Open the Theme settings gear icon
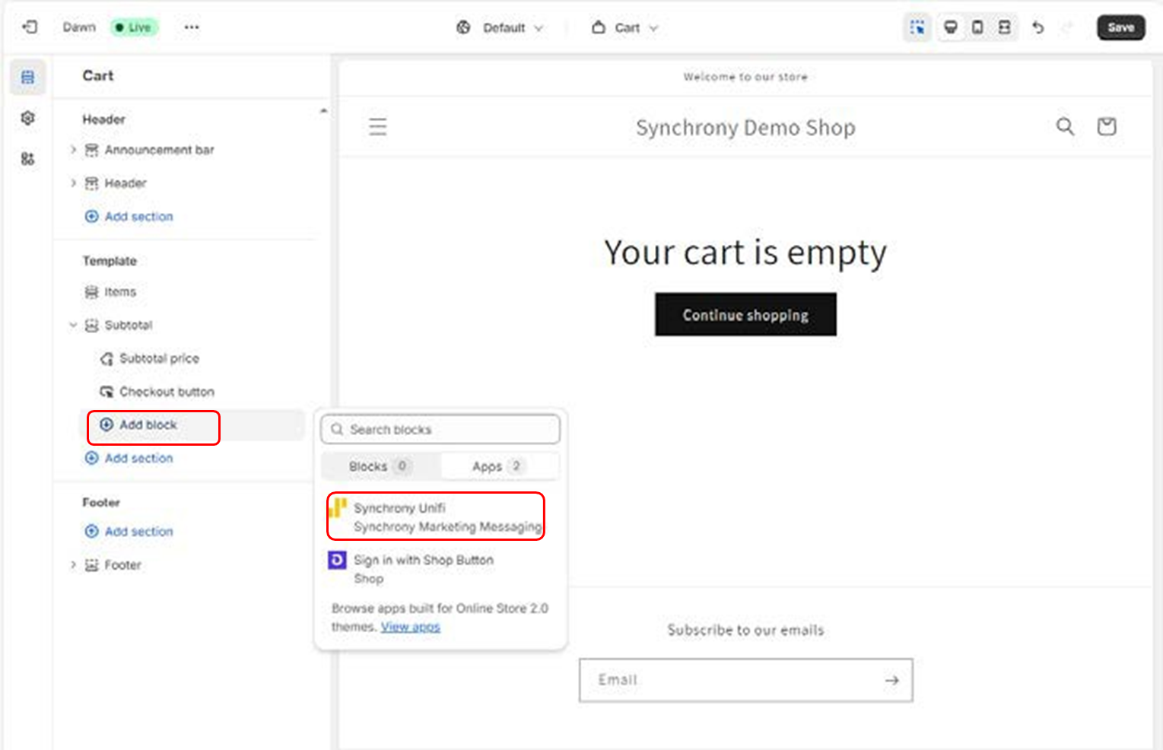 28,118
